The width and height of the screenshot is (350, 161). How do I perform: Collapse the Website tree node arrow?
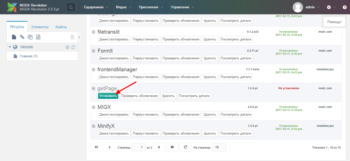pos(10,47)
